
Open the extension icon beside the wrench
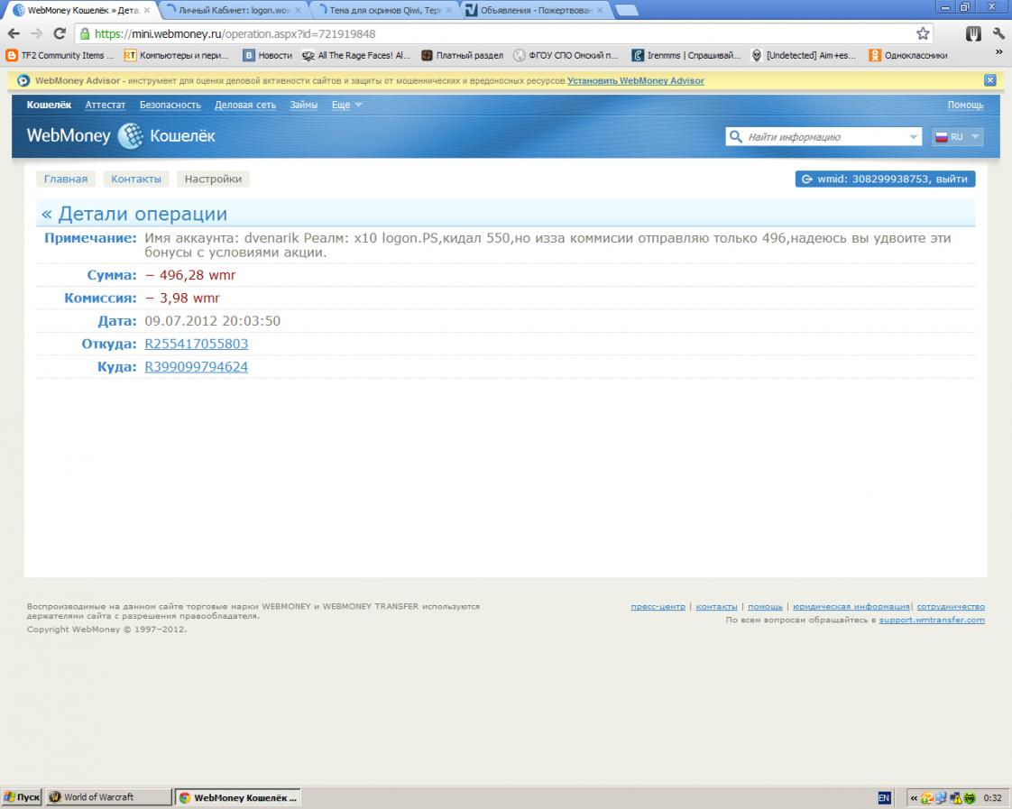point(973,33)
